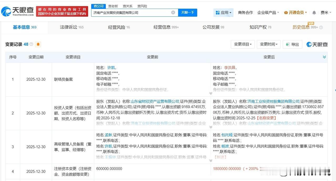Click the VIP badge on 历史信息 tab
Viewport: 336px width, 181px height.
310,24
